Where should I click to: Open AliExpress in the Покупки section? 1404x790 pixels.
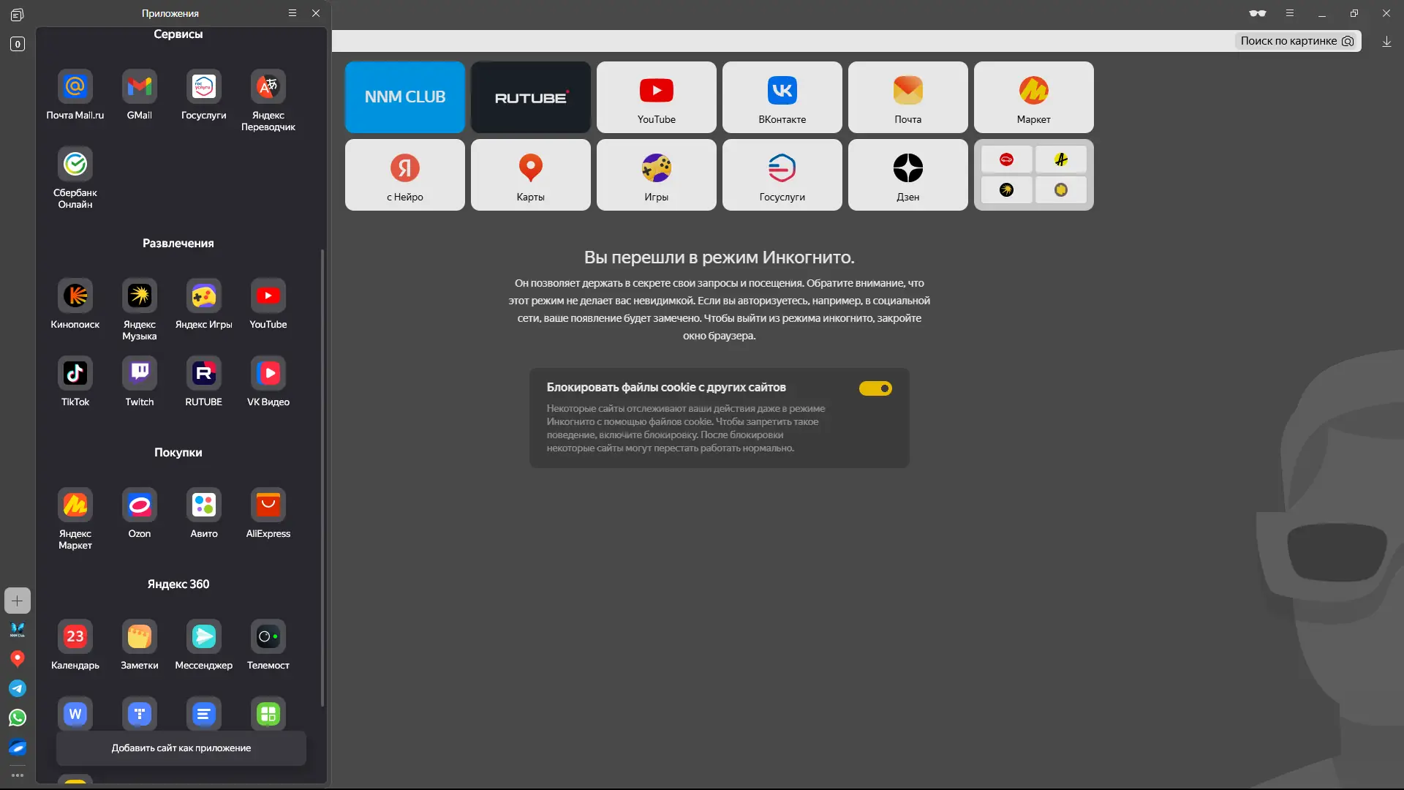tap(268, 505)
